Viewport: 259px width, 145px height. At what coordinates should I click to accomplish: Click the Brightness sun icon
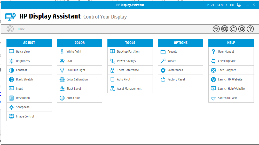(x=11, y=61)
